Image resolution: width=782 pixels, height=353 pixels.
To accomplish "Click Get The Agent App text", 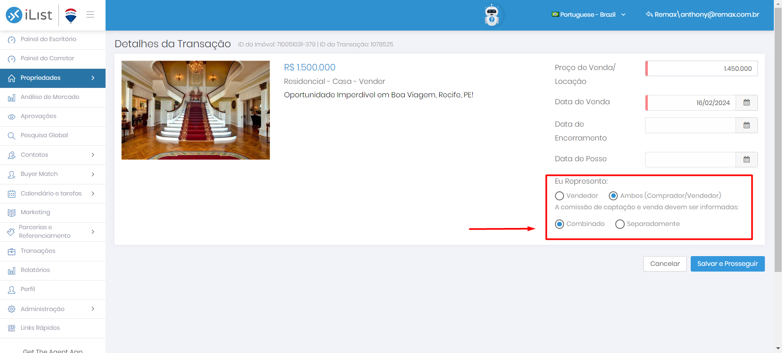I will [53, 351].
